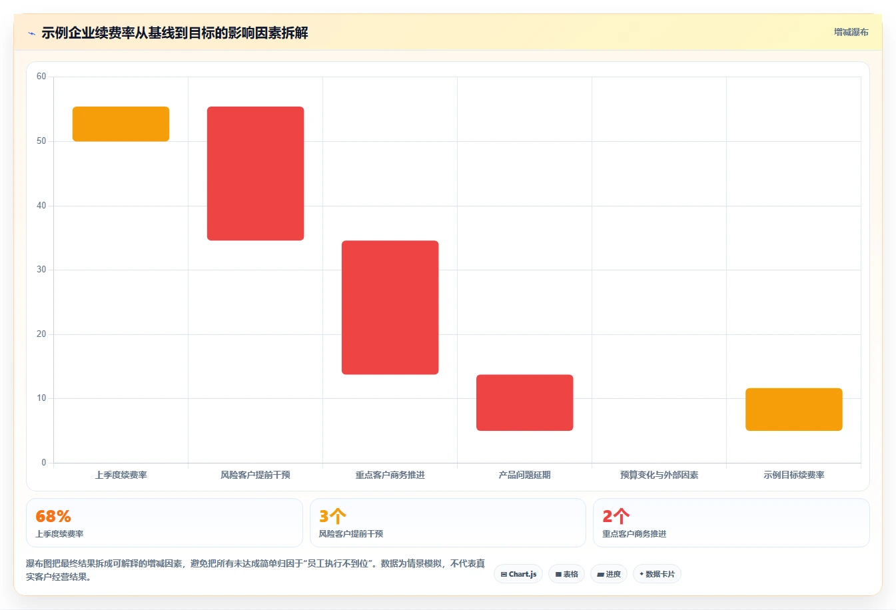Screen dimensions: 896x610
Task: Click axis label 示例目标续费率
Action: 793,475
